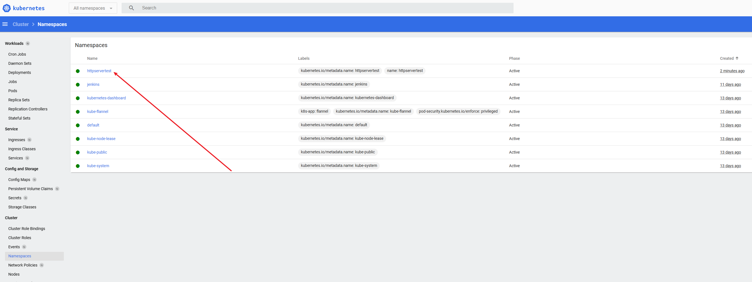
Task: Click the search magnifier icon
Action: [x=131, y=8]
